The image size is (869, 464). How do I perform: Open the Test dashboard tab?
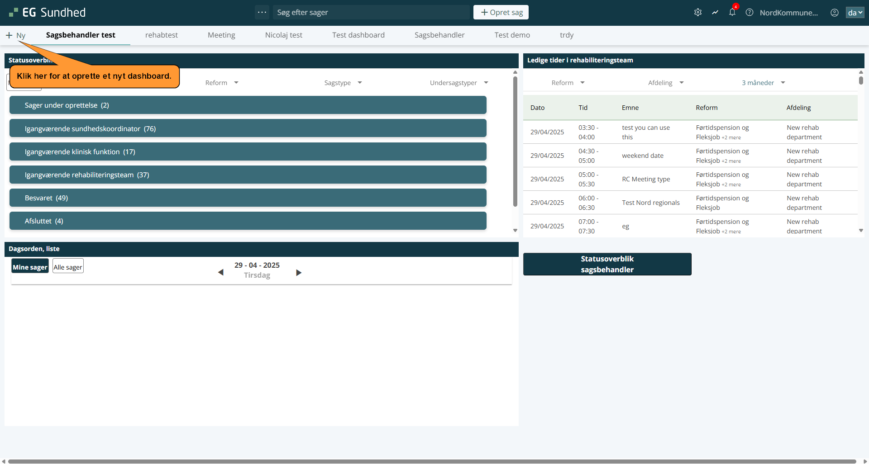click(x=358, y=35)
